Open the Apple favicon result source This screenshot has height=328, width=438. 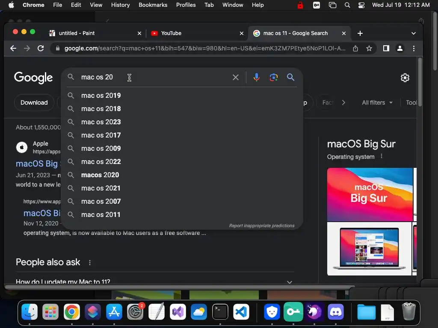click(x=22, y=147)
